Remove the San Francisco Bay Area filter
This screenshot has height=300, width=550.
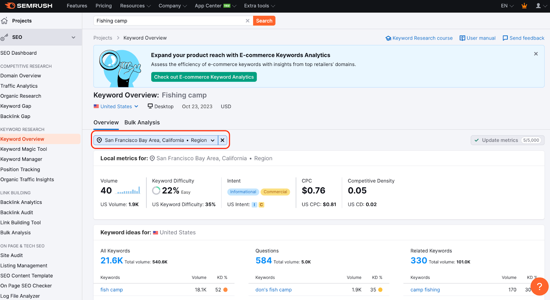point(222,140)
